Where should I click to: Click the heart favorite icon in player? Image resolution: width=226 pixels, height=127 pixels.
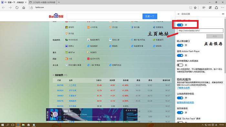point(108,117)
